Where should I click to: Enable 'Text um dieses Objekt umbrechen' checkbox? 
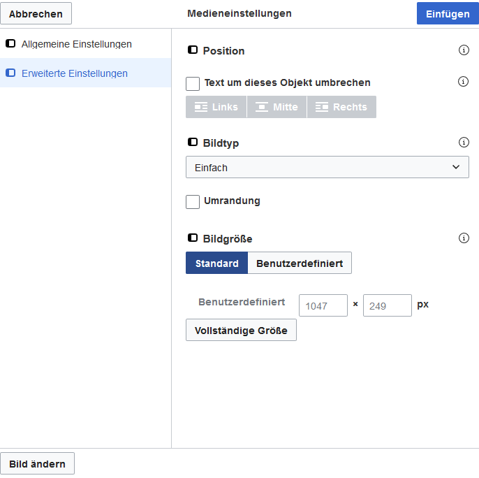[x=193, y=83]
